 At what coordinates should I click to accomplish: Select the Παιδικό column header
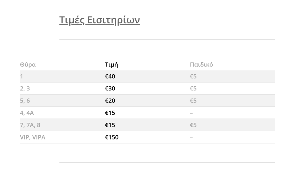pos(201,65)
